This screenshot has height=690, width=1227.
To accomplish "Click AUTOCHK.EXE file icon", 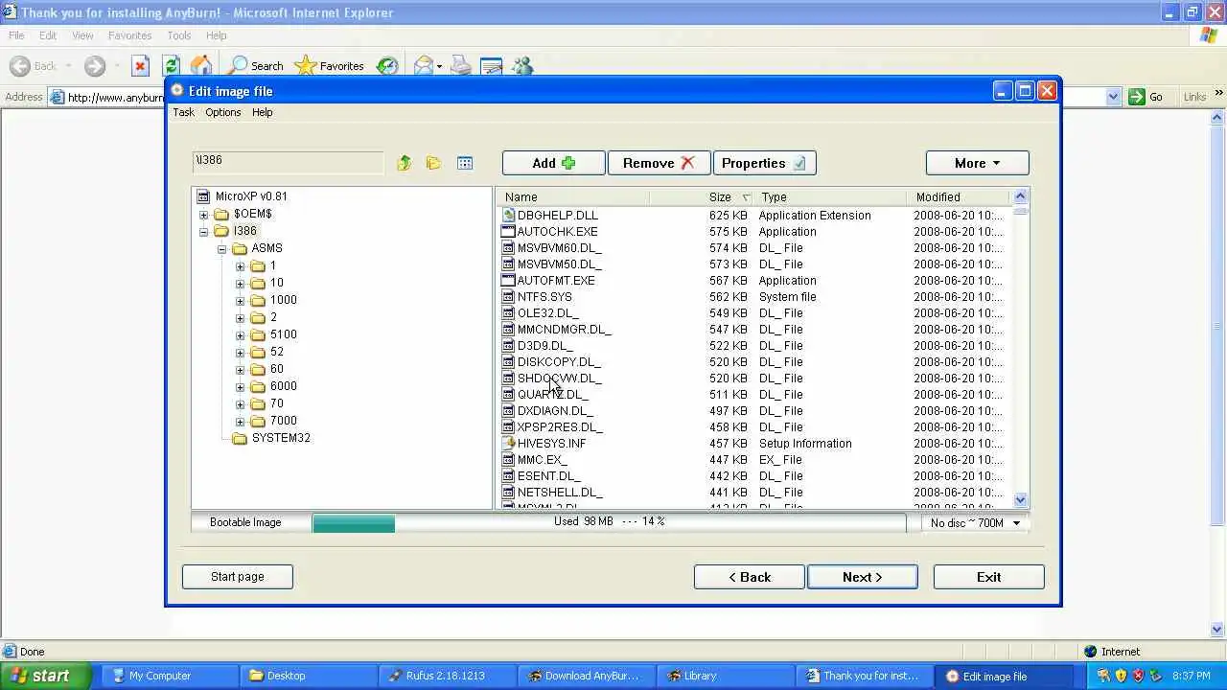I will point(509,232).
